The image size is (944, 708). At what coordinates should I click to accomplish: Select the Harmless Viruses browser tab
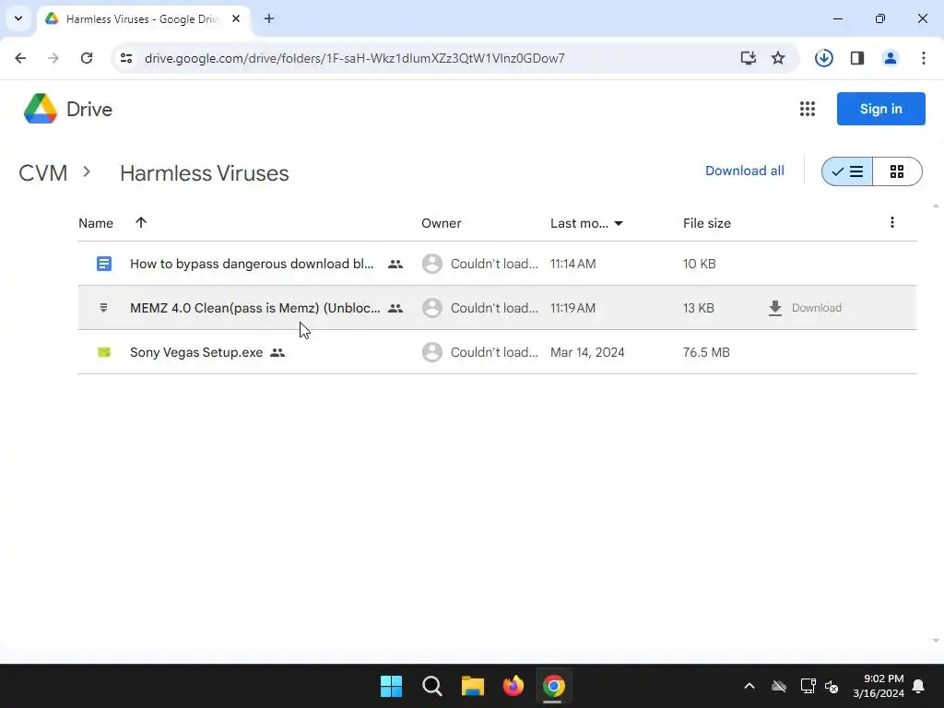pyautogui.click(x=144, y=19)
